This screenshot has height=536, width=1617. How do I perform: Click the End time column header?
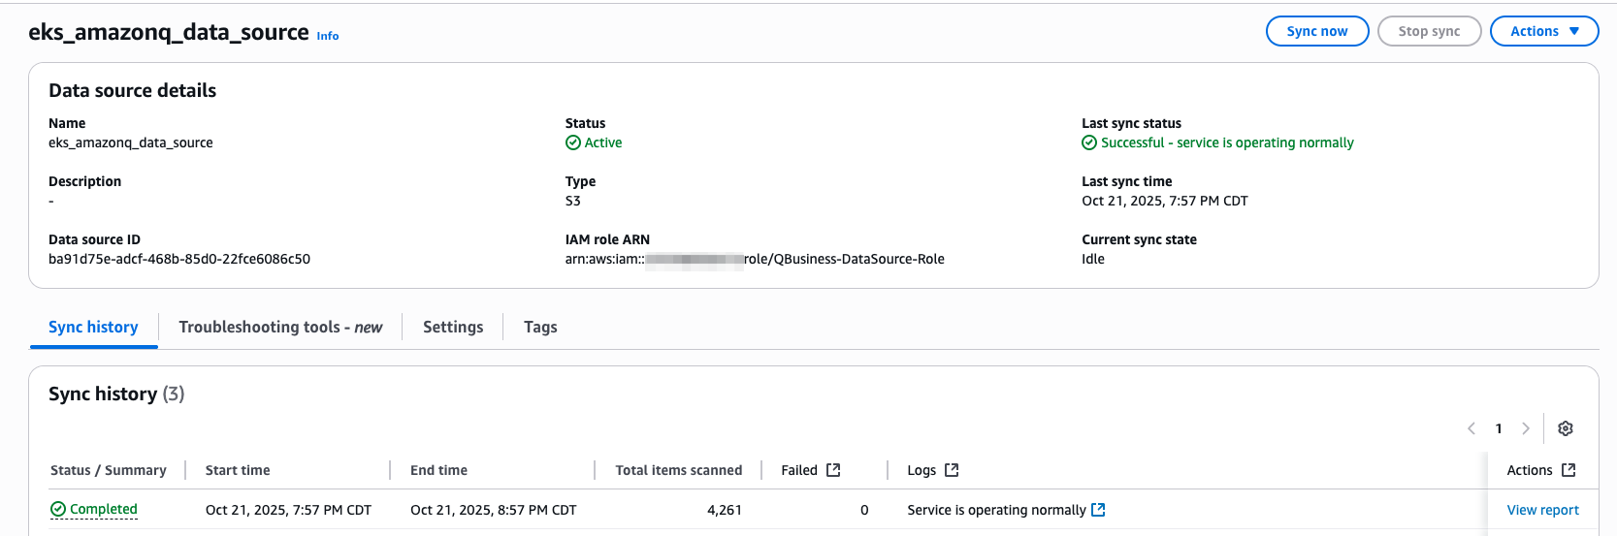coord(438,470)
